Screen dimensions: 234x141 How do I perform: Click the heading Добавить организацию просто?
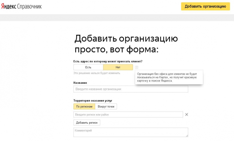click(126, 44)
